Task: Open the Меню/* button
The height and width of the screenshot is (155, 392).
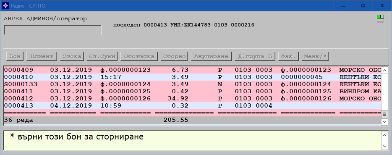Action: [315, 56]
